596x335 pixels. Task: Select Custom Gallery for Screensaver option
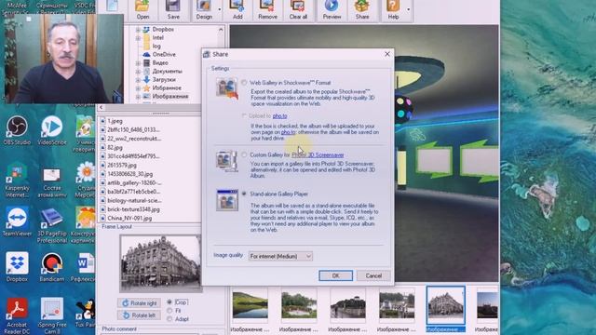coord(244,154)
